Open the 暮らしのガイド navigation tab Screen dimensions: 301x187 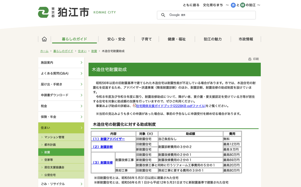coord(74,39)
